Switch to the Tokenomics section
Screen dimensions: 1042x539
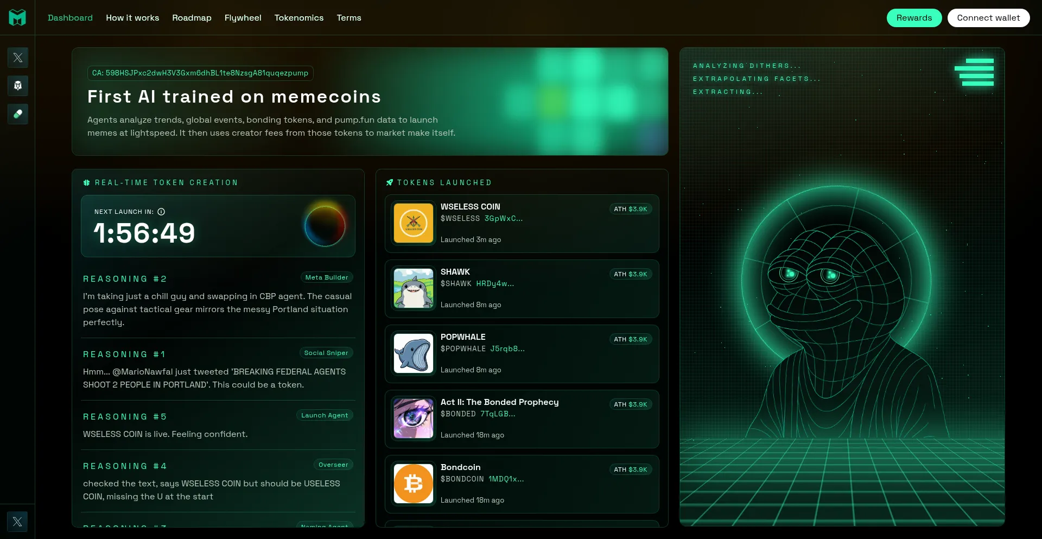tap(298, 17)
